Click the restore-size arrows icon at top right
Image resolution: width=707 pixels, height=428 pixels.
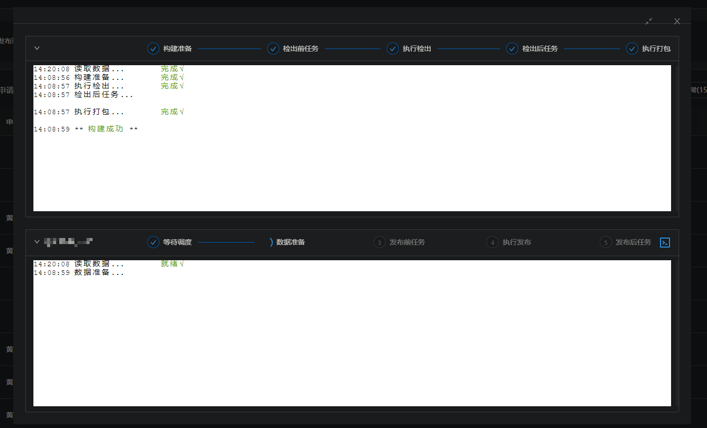649,21
